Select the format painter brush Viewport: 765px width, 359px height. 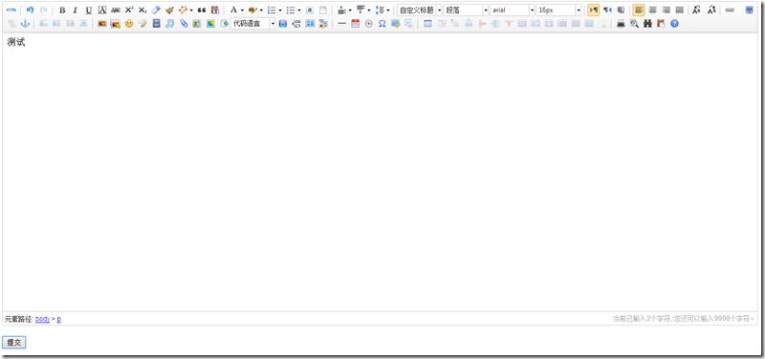(169, 10)
